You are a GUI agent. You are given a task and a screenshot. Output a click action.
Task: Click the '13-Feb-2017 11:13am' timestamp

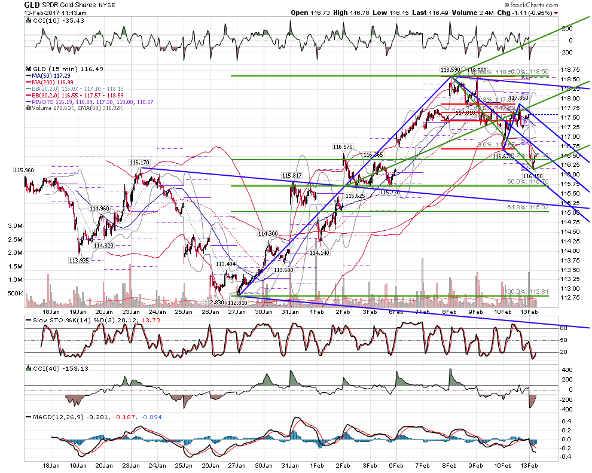(x=55, y=13)
